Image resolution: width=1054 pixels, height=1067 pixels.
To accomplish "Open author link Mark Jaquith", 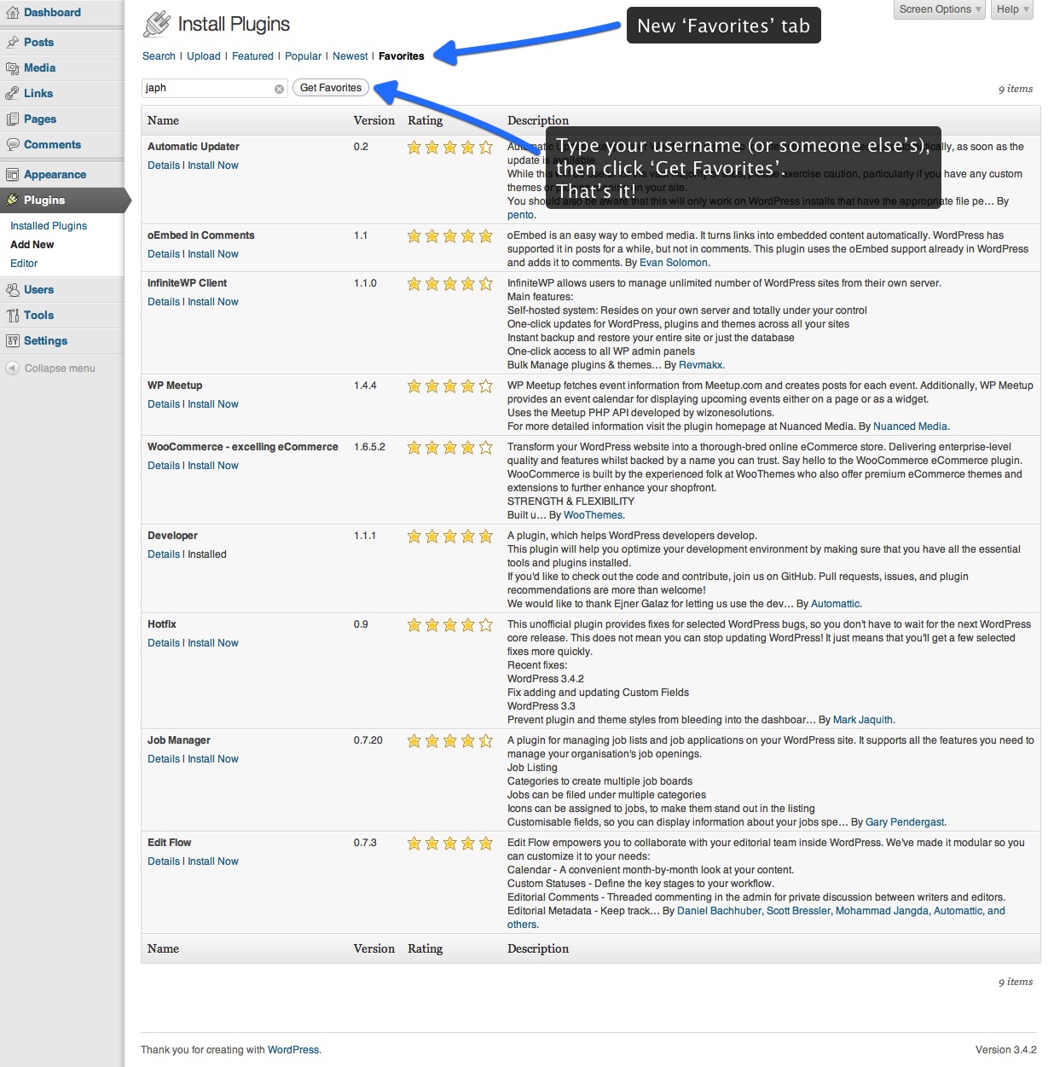I will pyautogui.click(x=863, y=720).
